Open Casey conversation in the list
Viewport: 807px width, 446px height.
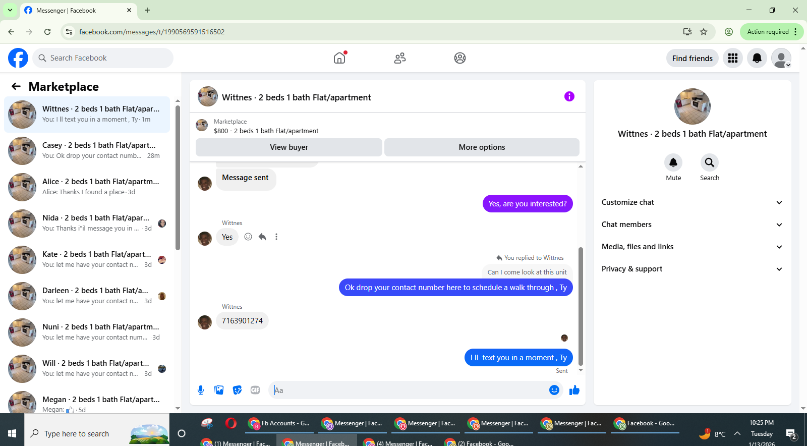[87, 151]
